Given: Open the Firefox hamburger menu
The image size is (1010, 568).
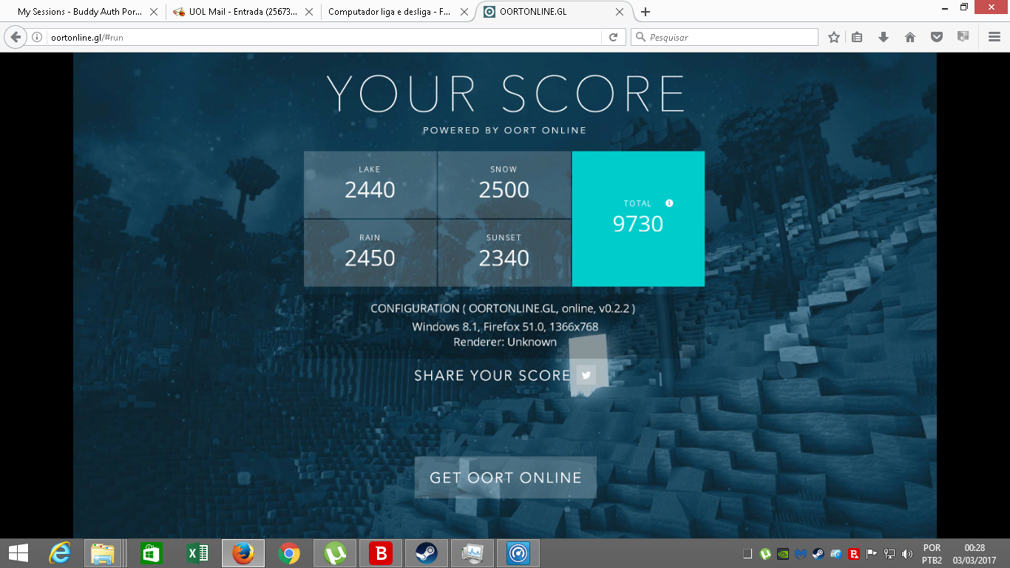Looking at the screenshot, I should click(x=994, y=37).
